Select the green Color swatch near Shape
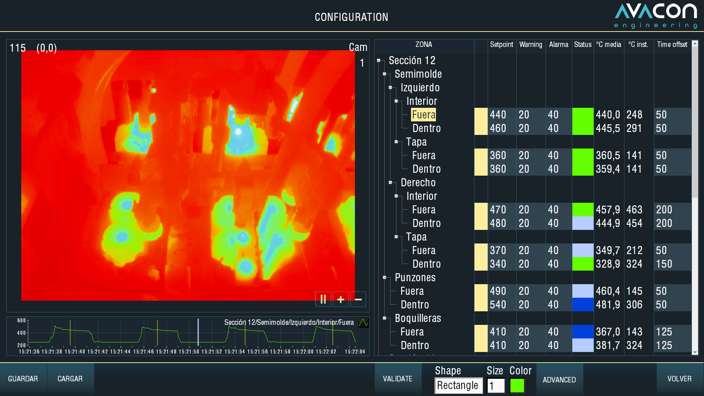Screen dimensions: 704x396 tap(517, 386)
